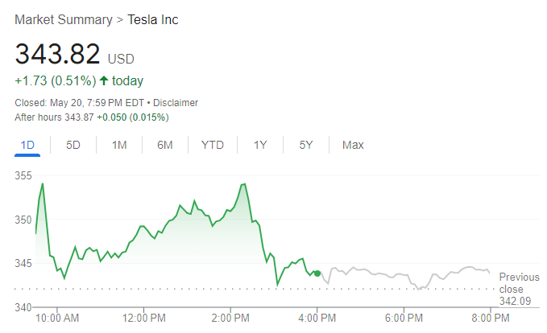
Task: View the 1Y chart tab
Action: click(260, 145)
